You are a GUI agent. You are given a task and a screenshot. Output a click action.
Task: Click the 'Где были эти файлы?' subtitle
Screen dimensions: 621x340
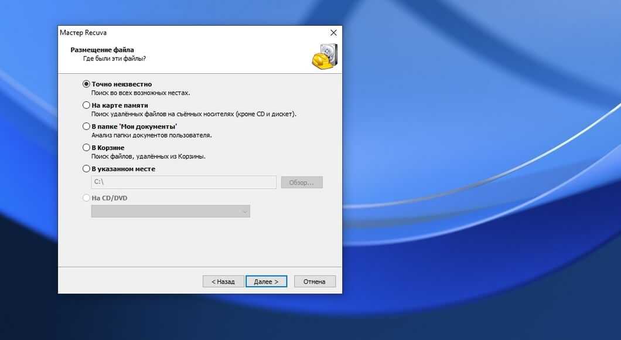(x=114, y=59)
